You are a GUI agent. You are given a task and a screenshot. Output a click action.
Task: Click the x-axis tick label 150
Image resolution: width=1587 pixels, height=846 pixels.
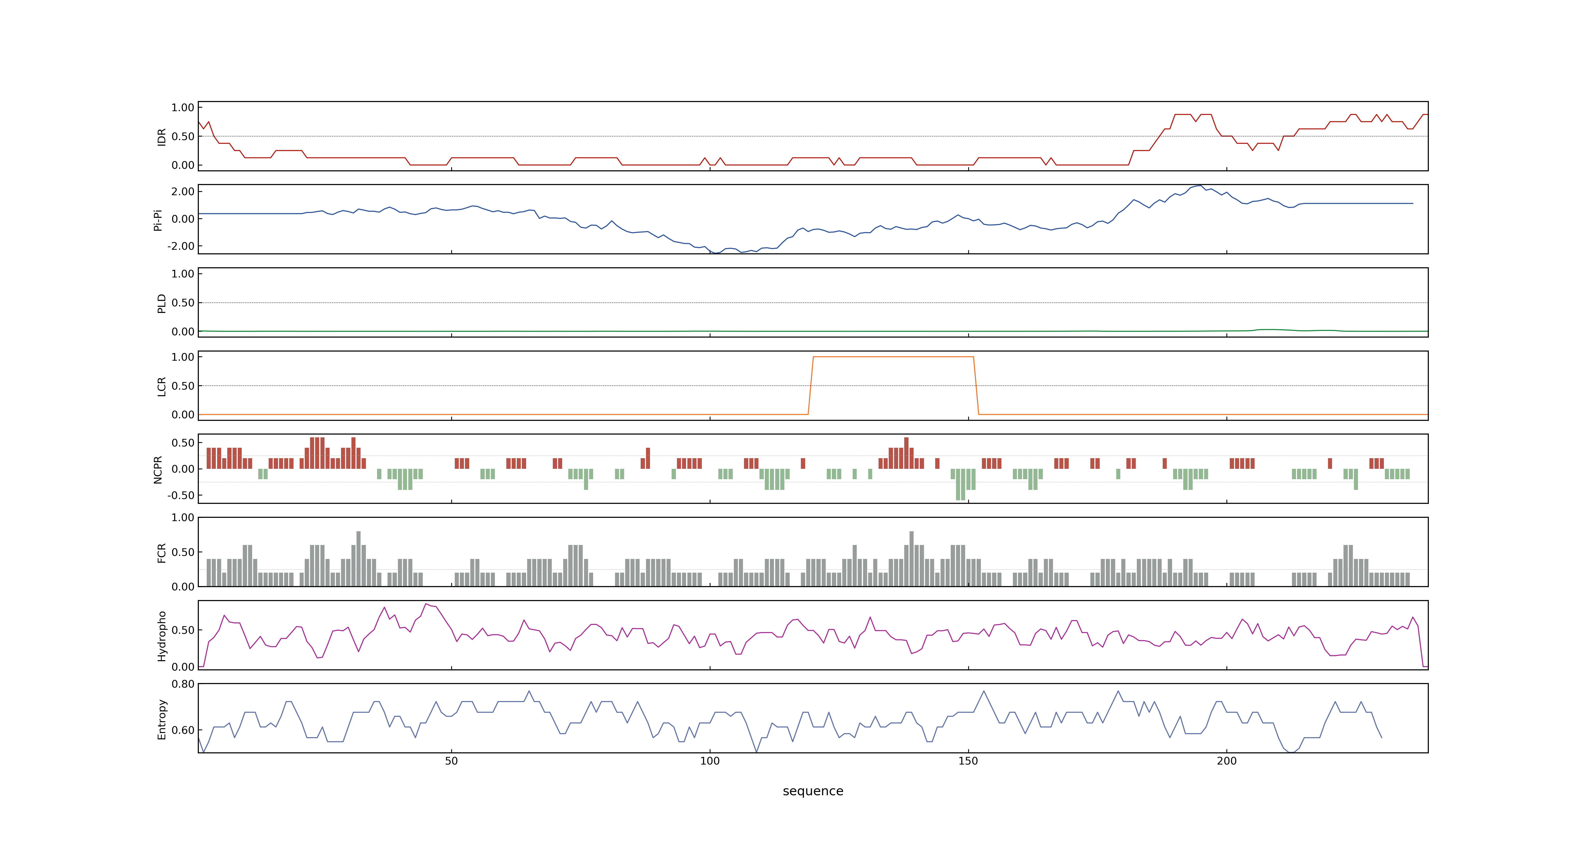point(968,761)
